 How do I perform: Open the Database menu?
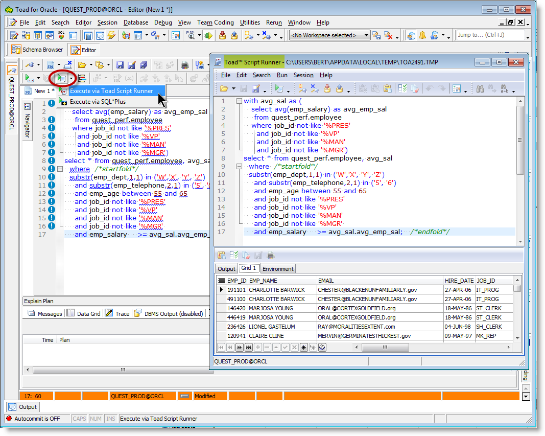pos(135,22)
